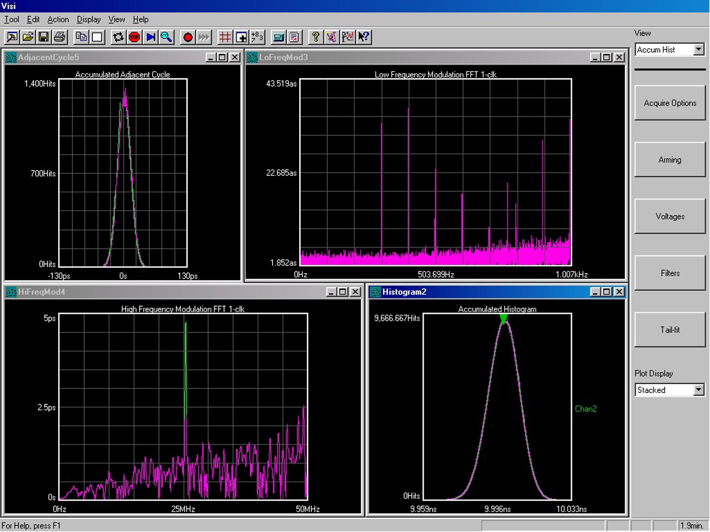The image size is (710, 532).
Task: Click the 'Accumulated Adjacent Cycle' plot title
Action: (x=122, y=75)
